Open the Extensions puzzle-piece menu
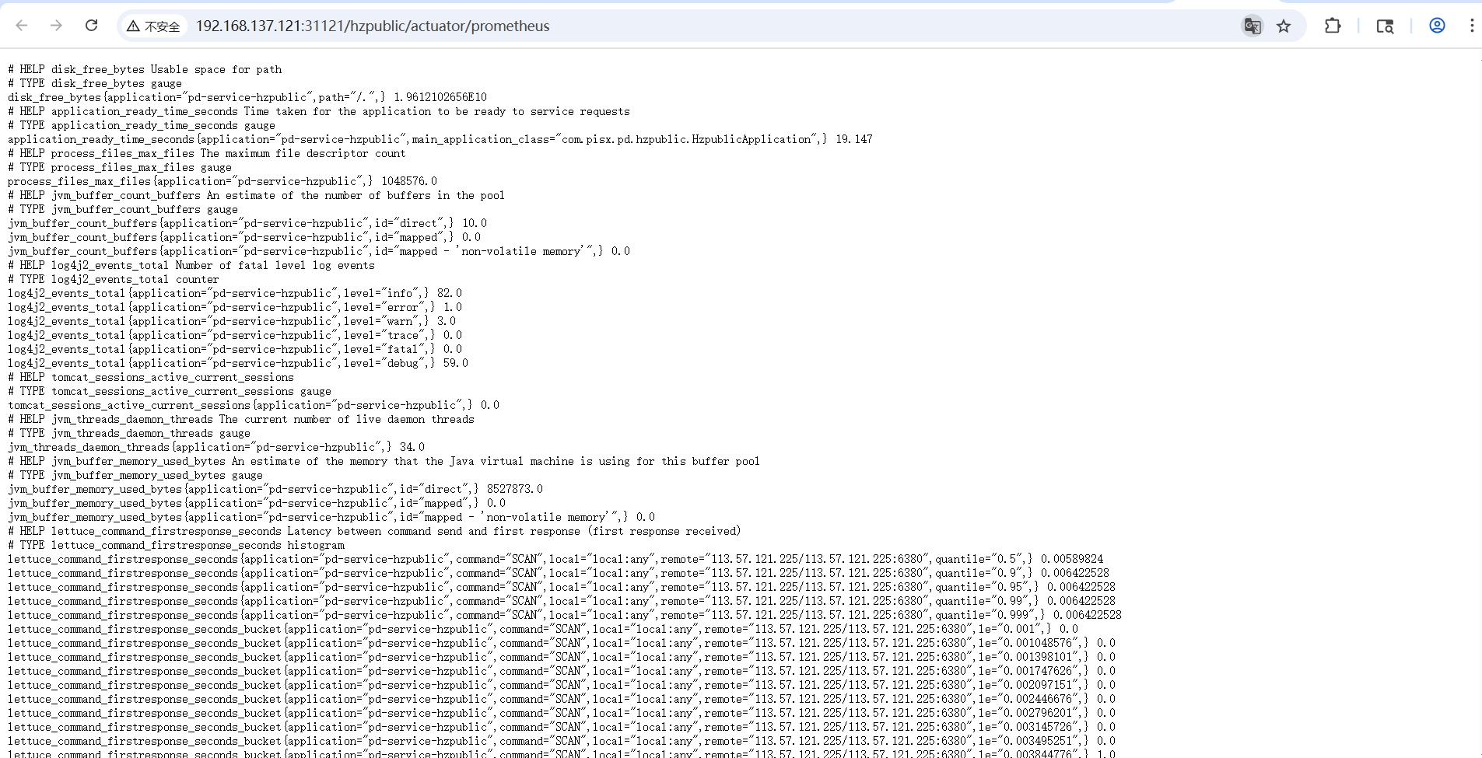 click(1333, 26)
